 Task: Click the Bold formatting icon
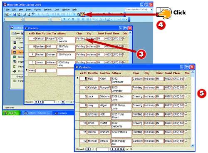[64, 19]
